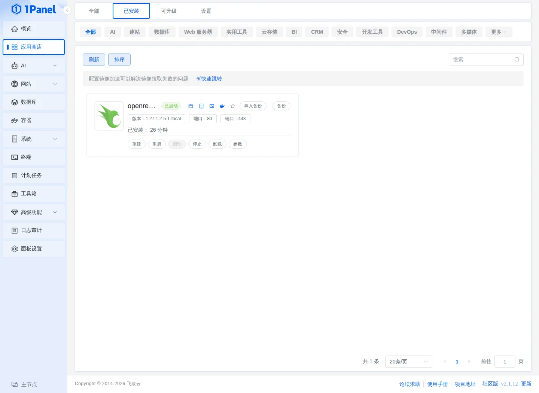
Task: Click the 网站 globe icon
Action: 15,84
